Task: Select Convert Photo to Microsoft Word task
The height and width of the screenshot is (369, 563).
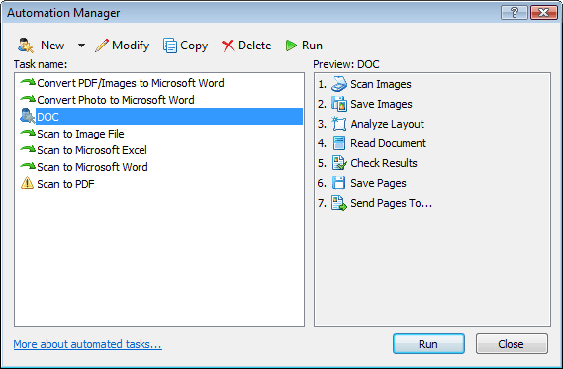Action: pyautogui.click(x=116, y=100)
